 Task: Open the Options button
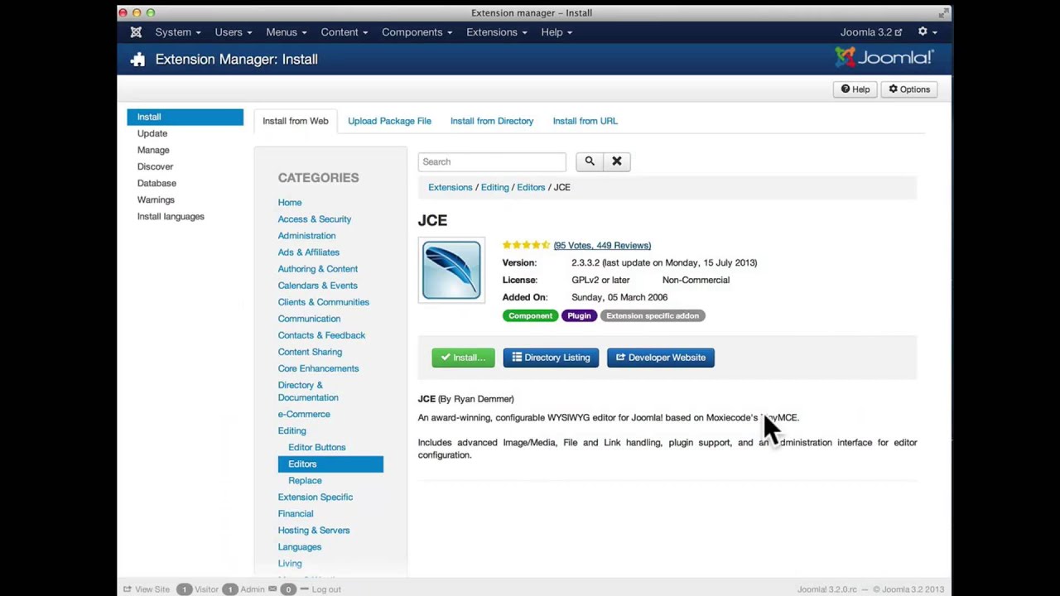(909, 89)
